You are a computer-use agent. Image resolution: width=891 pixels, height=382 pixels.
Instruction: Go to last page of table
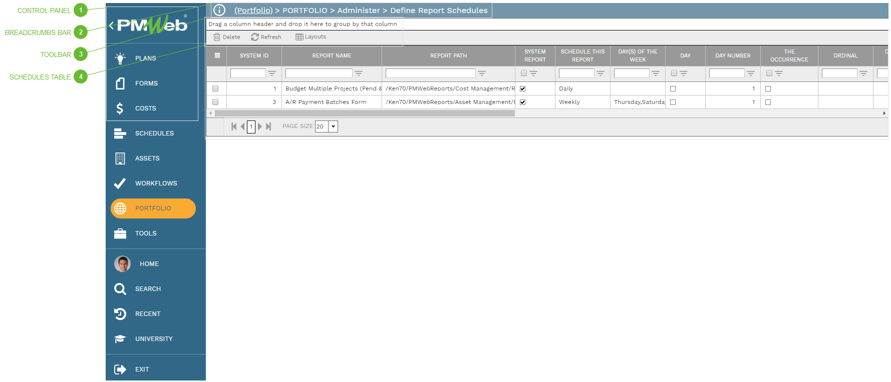coord(268,126)
